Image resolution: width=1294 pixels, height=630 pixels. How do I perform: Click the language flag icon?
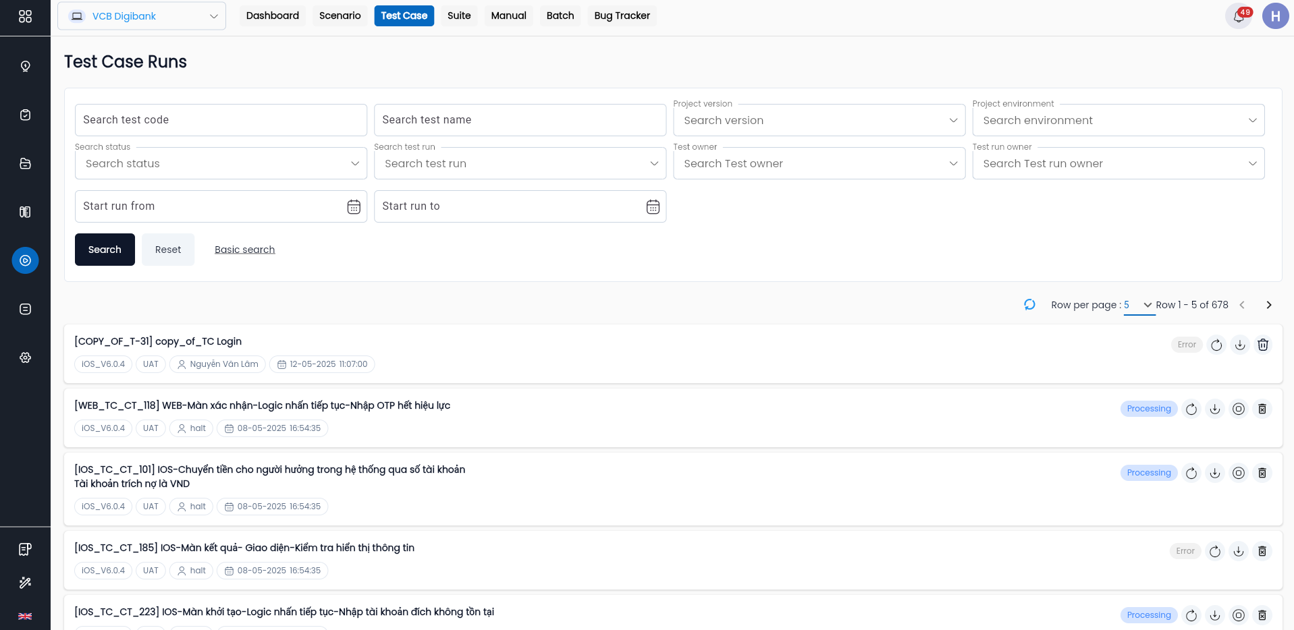25,616
